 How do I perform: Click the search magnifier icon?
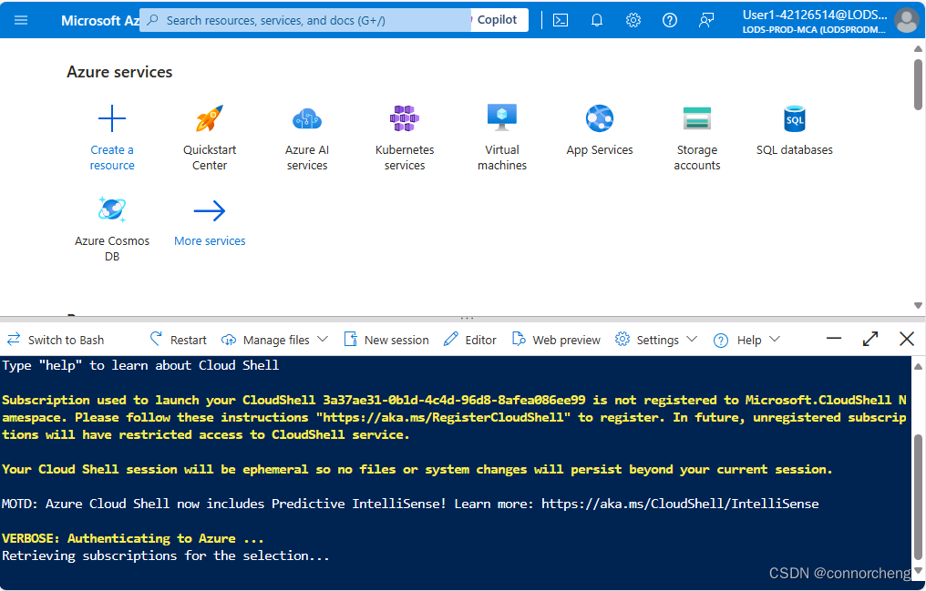click(152, 20)
